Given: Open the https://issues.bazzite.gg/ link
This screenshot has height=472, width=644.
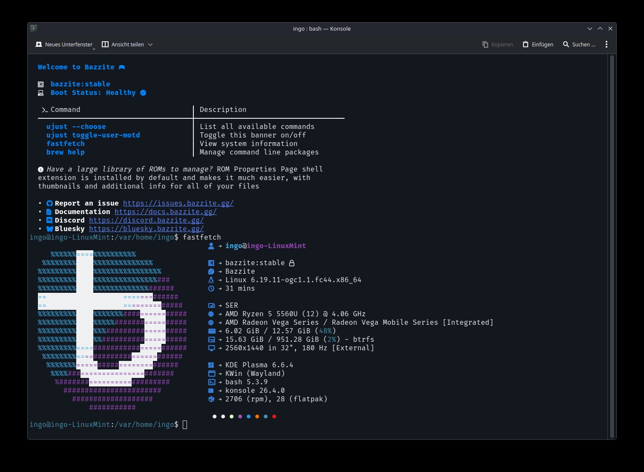Looking at the screenshot, I should [x=178, y=203].
